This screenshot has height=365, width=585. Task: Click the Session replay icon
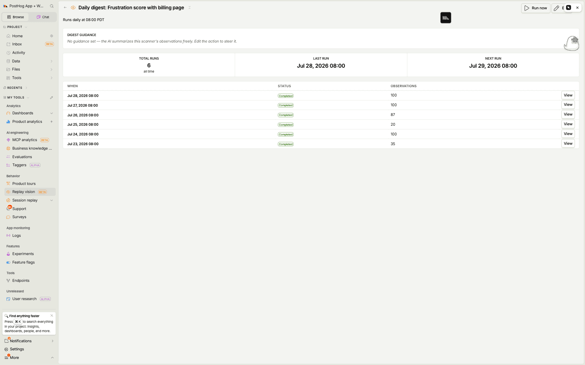point(8,200)
